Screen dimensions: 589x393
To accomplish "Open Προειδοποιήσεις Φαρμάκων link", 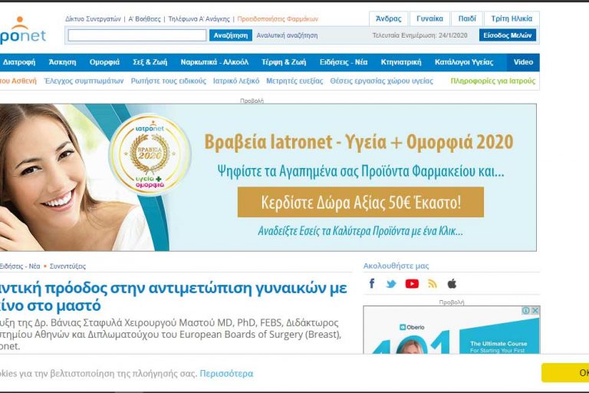I will (x=278, y=18).
